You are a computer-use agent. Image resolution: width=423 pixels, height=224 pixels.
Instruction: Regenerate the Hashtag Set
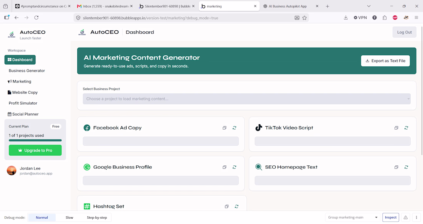click(236, 206)
